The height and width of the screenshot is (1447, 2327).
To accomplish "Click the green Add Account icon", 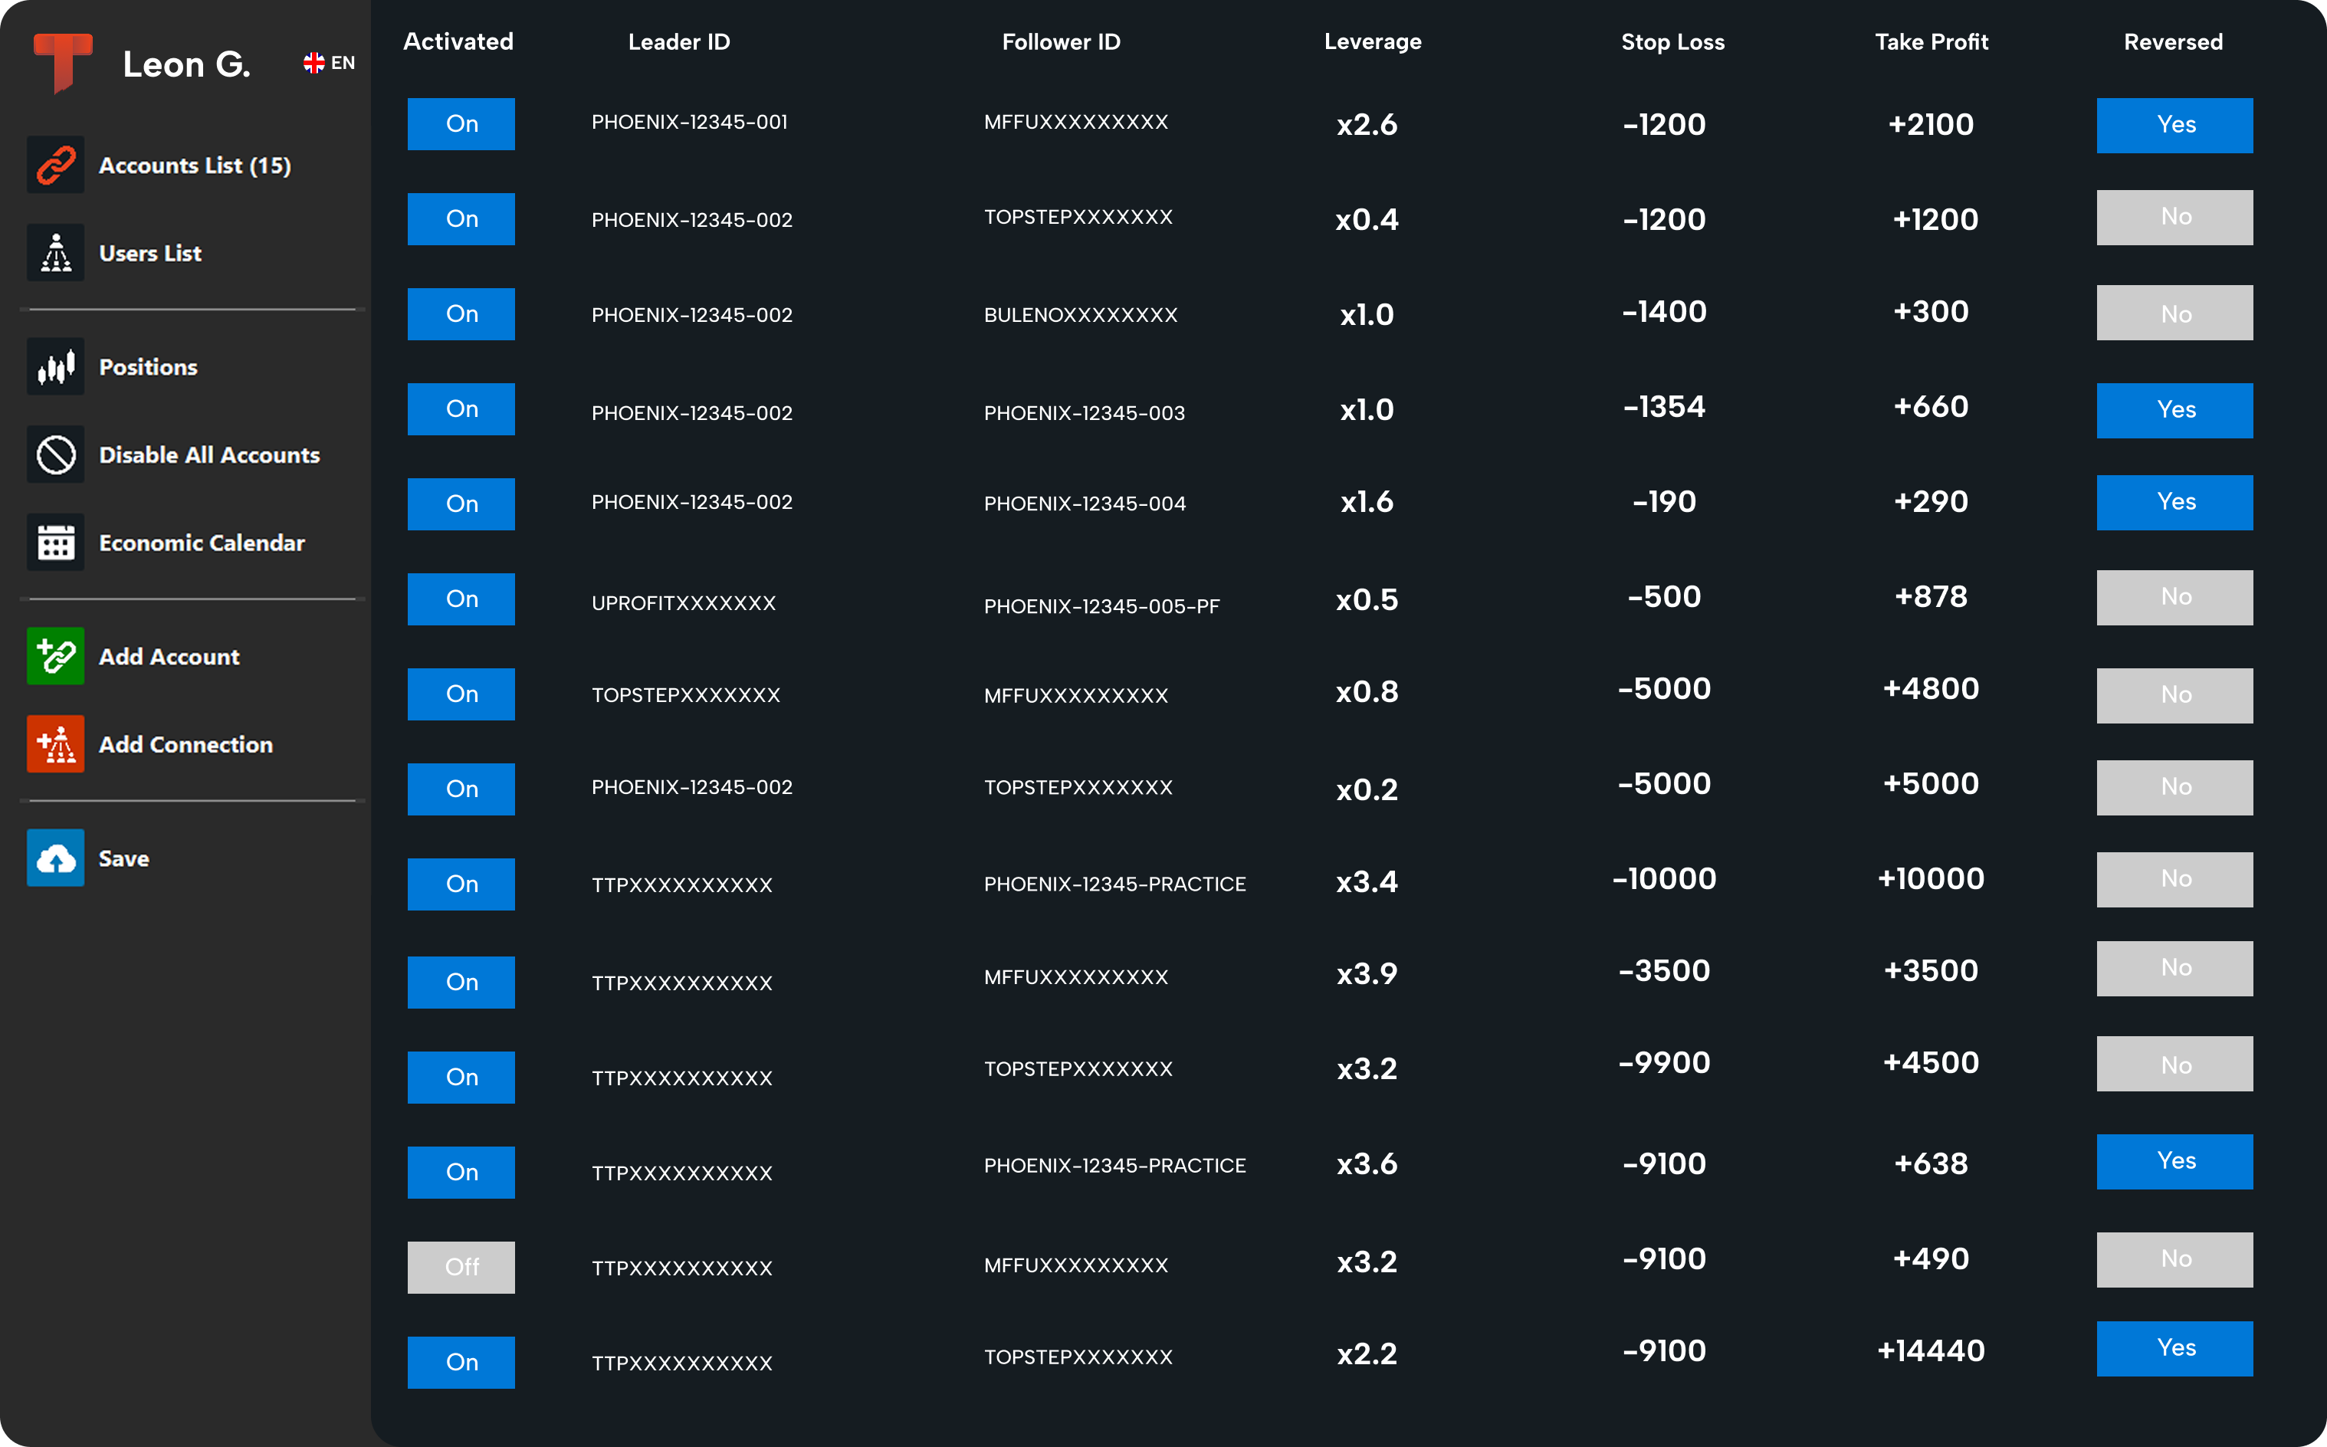I will point(55,657).
